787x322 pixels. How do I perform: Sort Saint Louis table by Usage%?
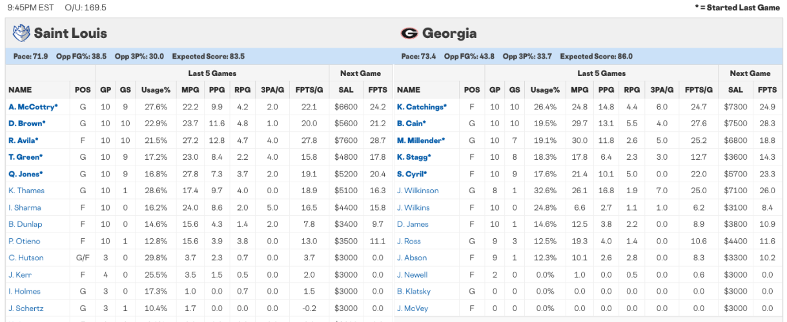coord(156,90)
